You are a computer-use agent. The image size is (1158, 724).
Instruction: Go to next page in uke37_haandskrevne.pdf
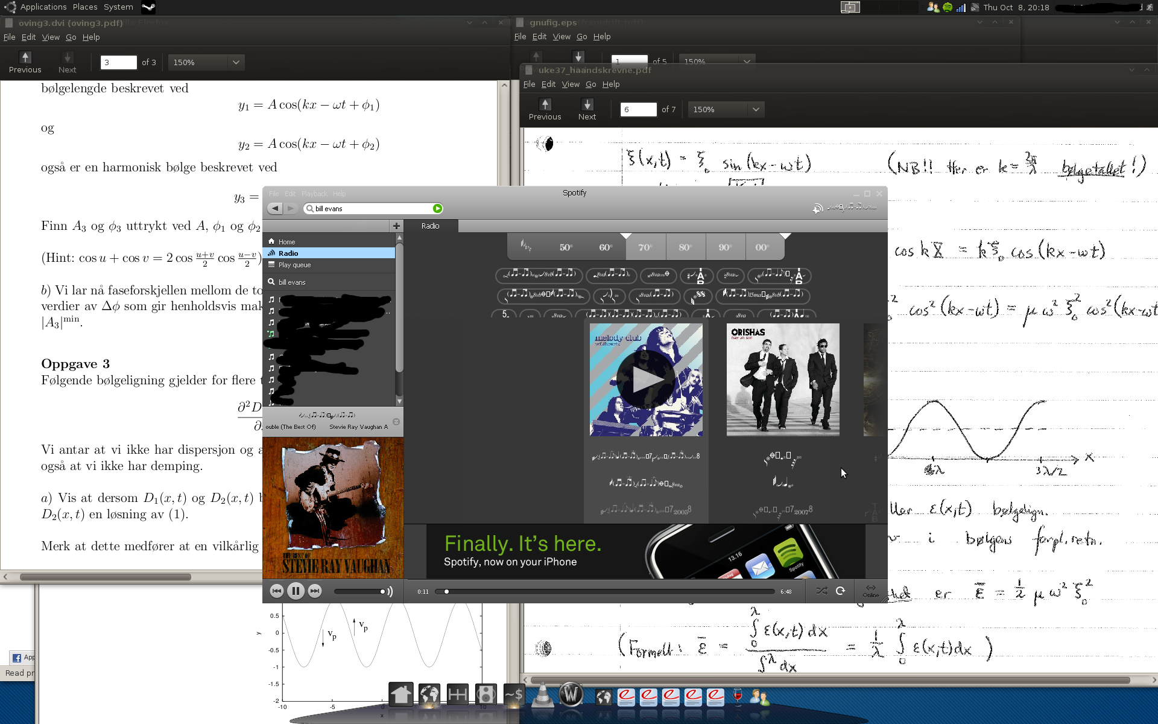pyautogui.click(x=587, y=109)
